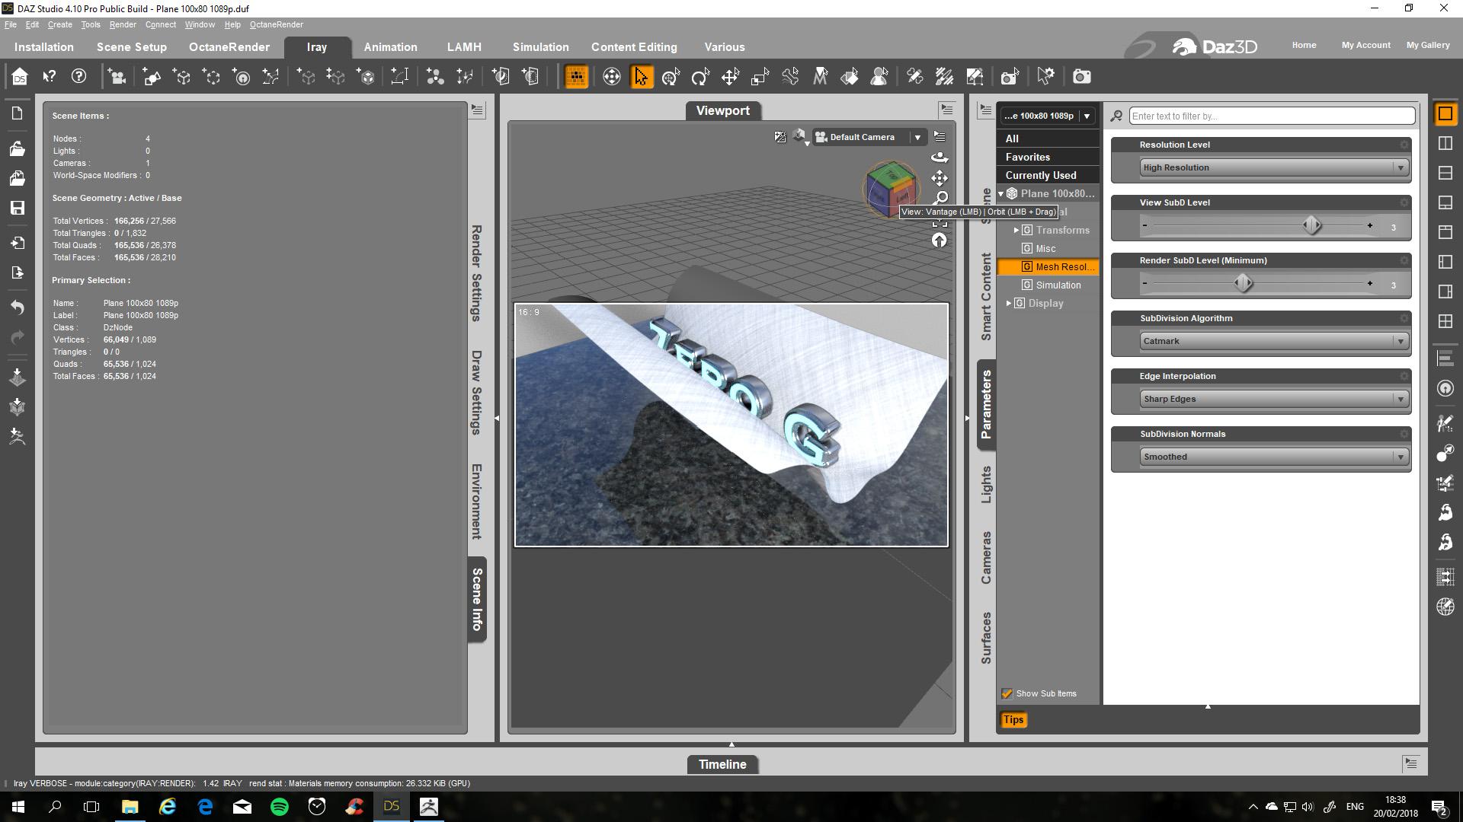This screenshot has height=822, width=1463.
Task: Toggle the Aspect Frame orange toolbar button
Action: point(576,77)
